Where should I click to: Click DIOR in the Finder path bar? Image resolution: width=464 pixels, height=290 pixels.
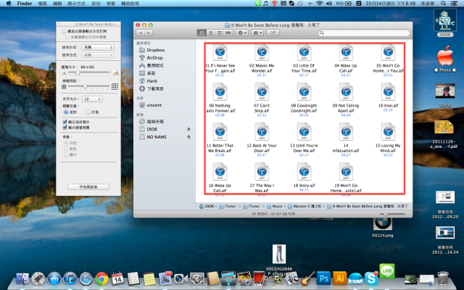pyautogui.click(x=208, y=206)
